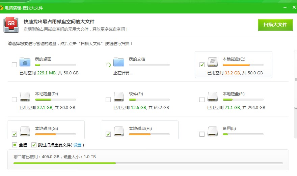Screen dimensions: 297x176
Task: Click the 我的文档 loading spinner
Action: coord(108,65)
